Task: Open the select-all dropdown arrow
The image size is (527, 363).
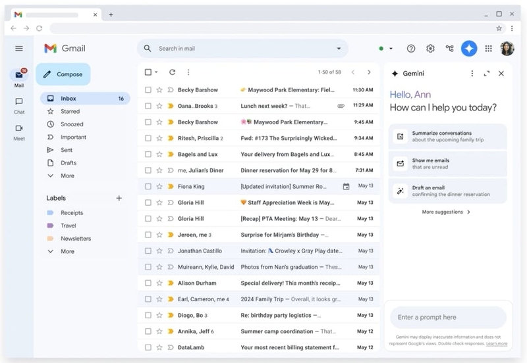Action: point(156,72)
